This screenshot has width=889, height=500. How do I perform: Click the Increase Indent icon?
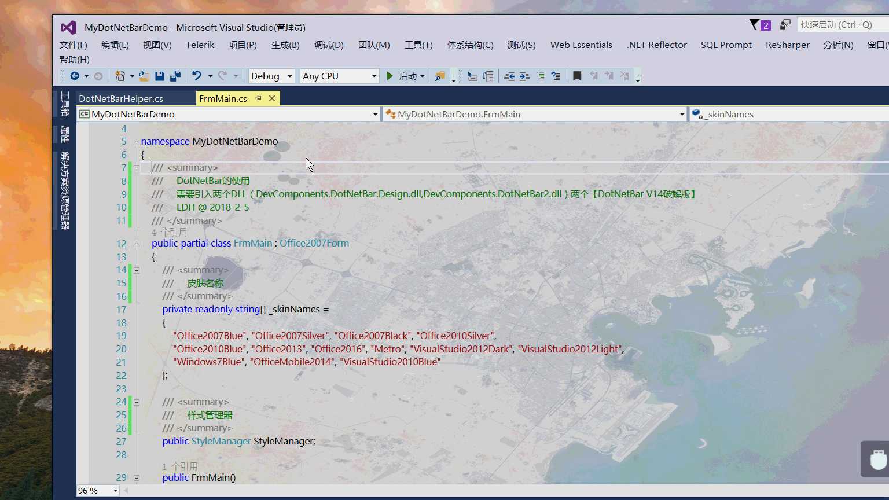point(524,76)
